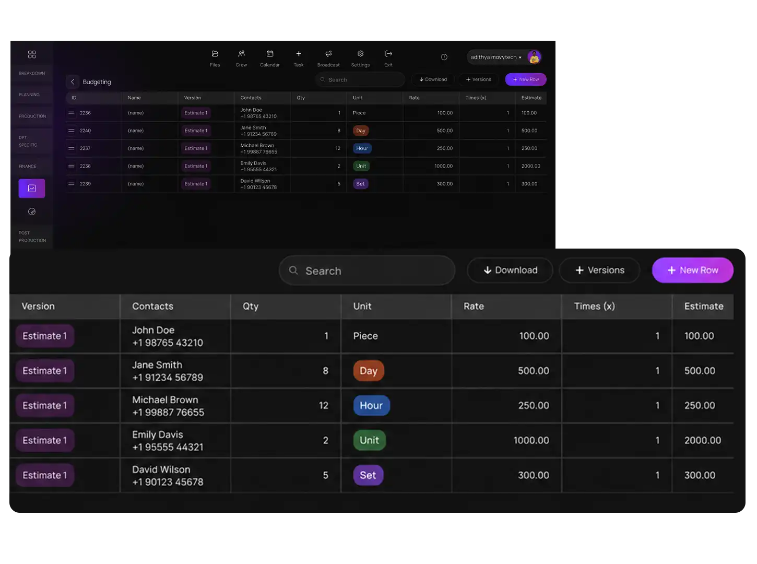Click enlarged estimate 2000.00

(x=703, y=440)
